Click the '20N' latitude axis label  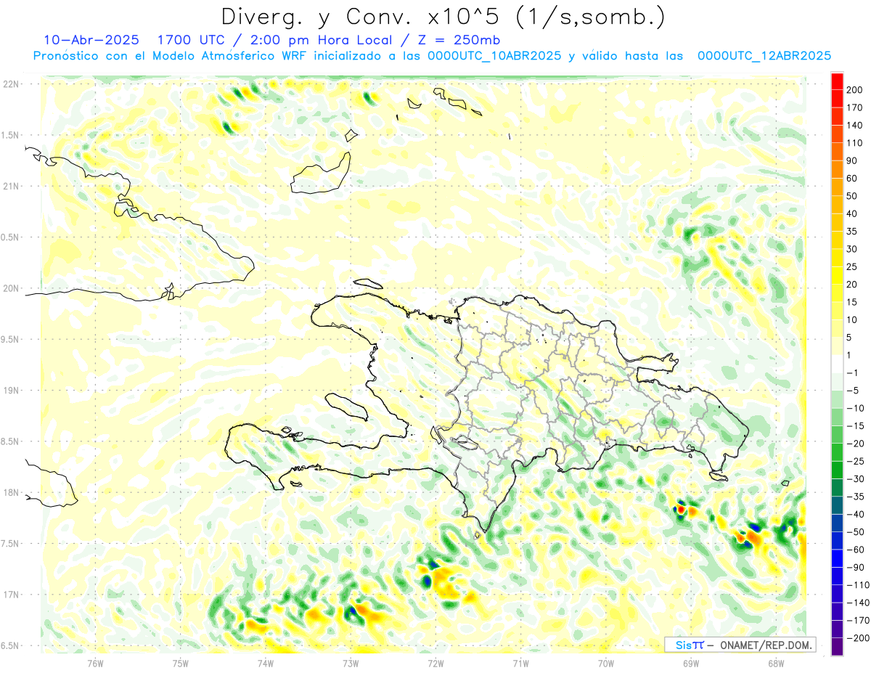click(12, 288)
